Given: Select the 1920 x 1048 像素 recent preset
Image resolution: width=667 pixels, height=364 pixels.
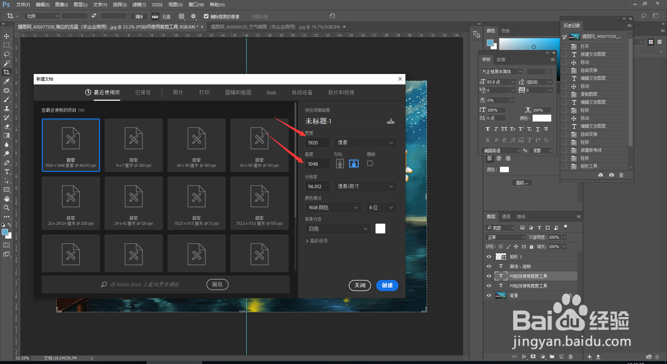Looking at the screenshot, I should (71, 145).
